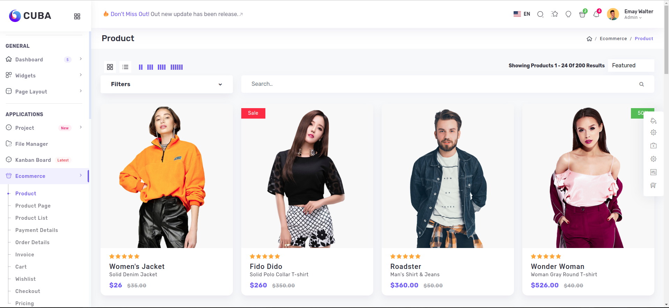Open the bookmarks star icon
Screen dimensions: 669x308
[x=554, y=14]
